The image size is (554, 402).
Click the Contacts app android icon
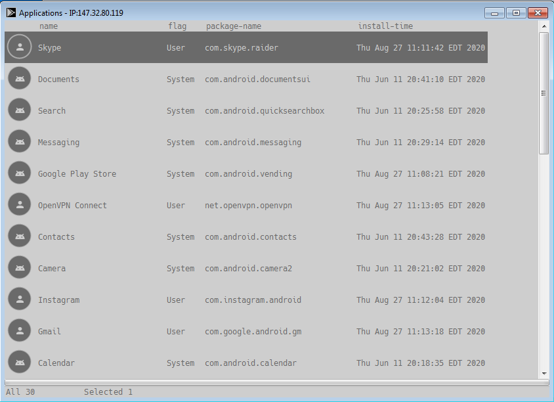pyautogui.click(x=20, y=236)
